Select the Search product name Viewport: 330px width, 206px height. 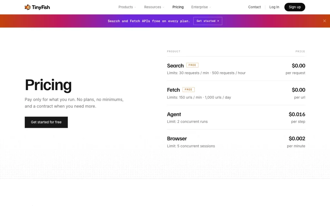175,66
